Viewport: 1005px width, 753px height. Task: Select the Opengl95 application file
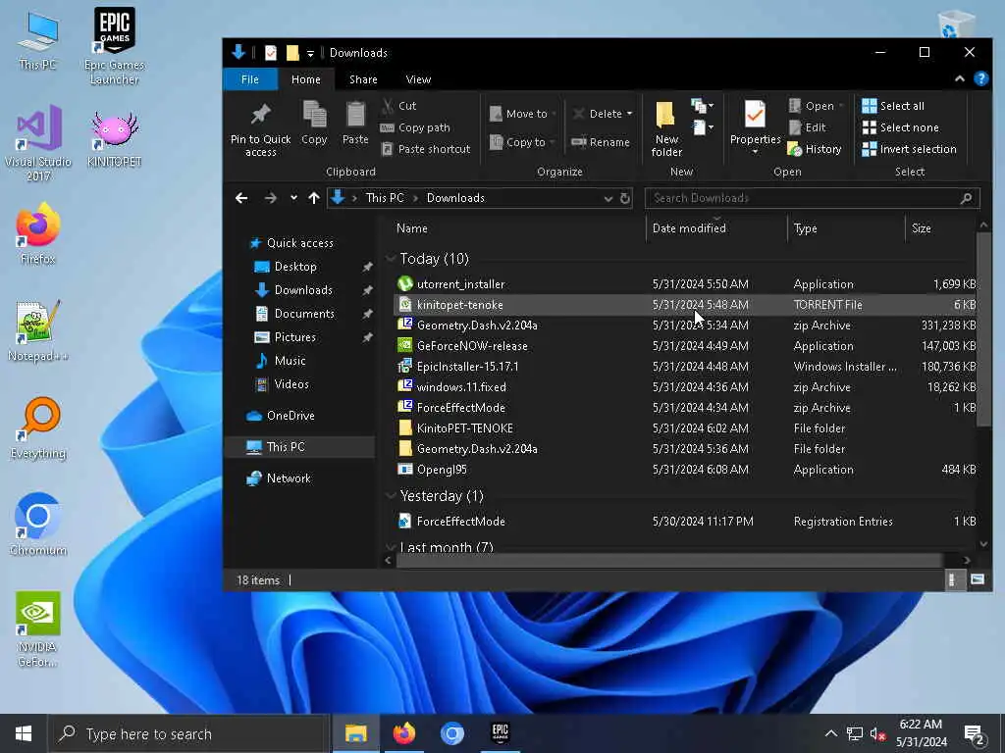pyautogui.click(x=684, y=470)
